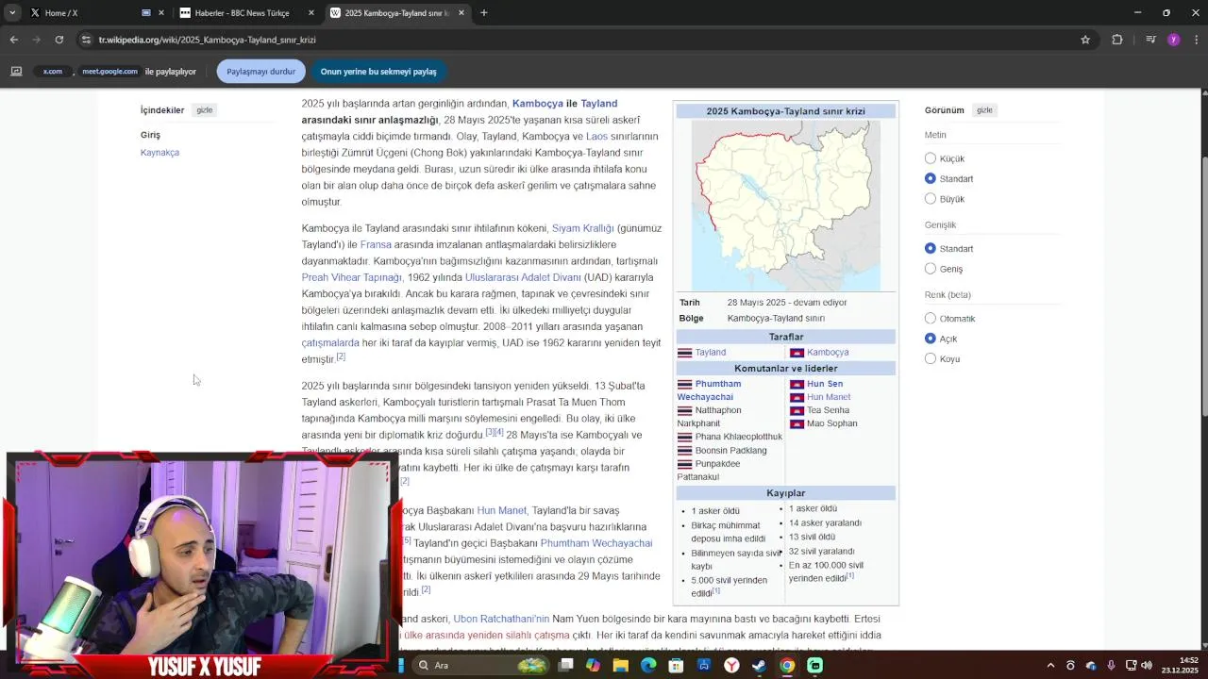Open the browser extensions puzzle icon
1208x679 pixels.
pos(1117,40)
